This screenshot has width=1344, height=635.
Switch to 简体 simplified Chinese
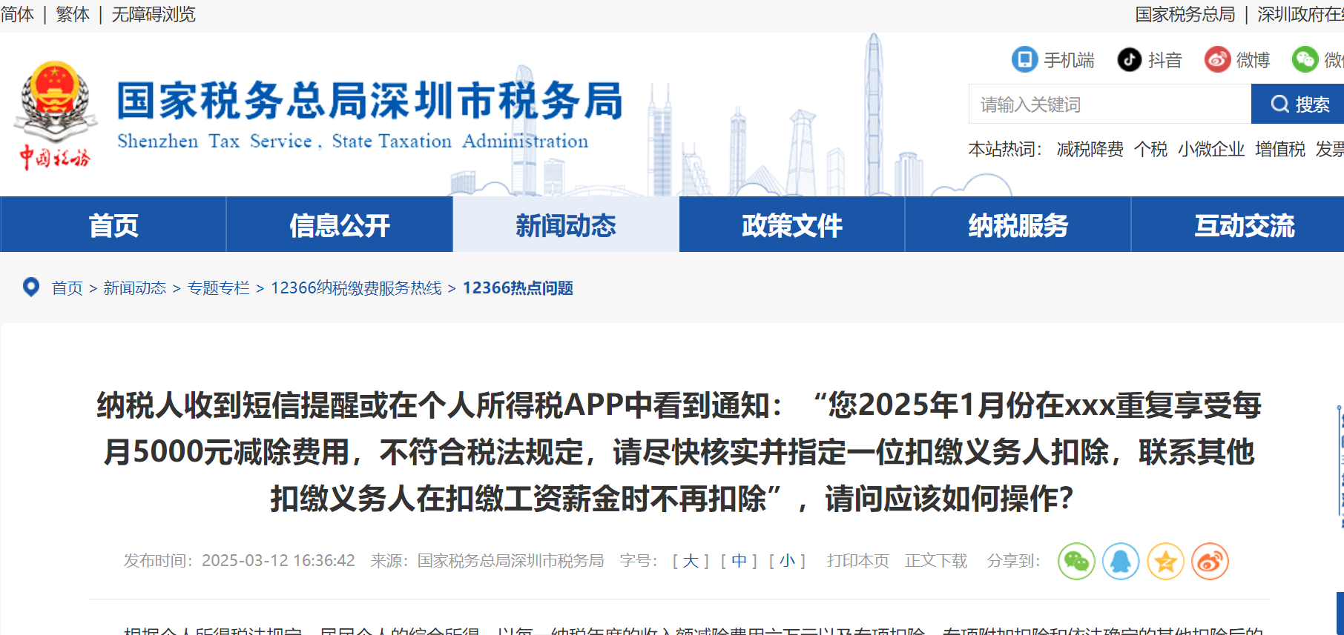(x=17, y=14)
